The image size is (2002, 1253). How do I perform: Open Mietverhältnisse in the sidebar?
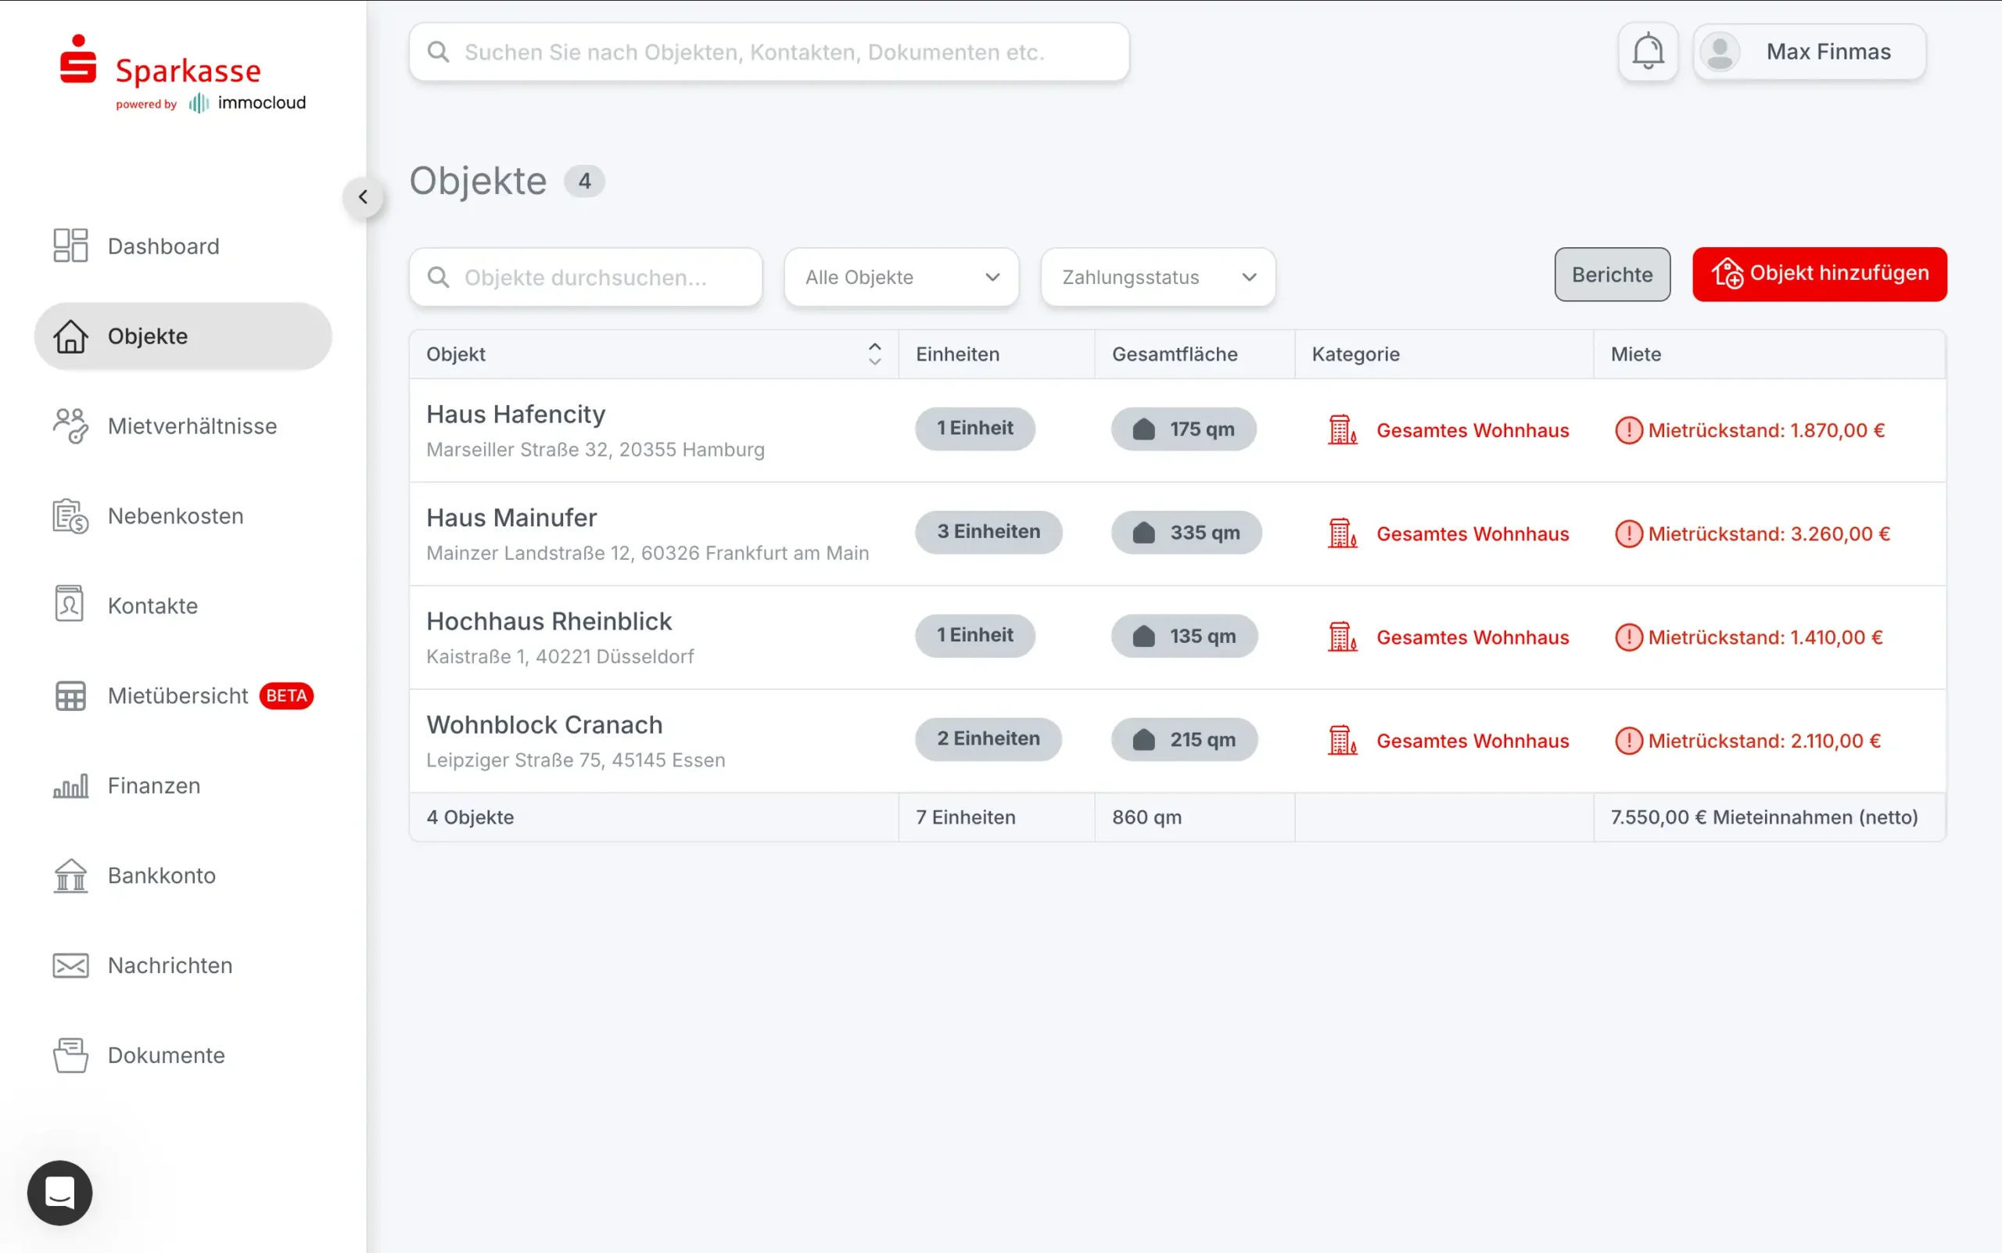[x=192, y=426]
